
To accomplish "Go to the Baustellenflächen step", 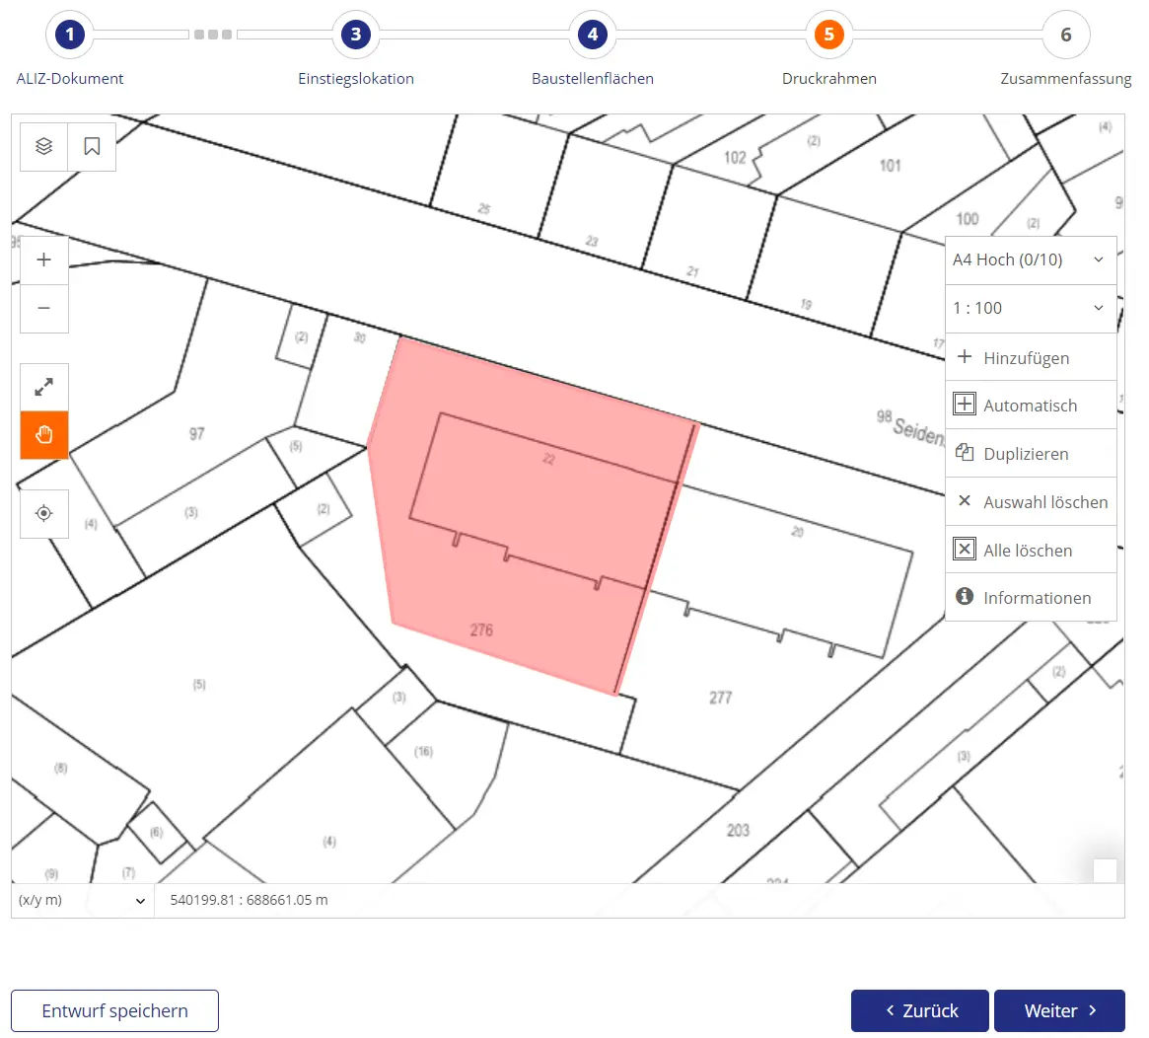I will click(x=592, y=34).
